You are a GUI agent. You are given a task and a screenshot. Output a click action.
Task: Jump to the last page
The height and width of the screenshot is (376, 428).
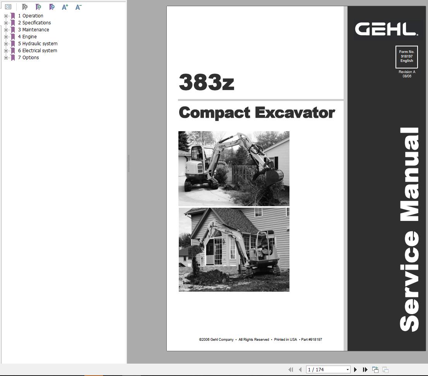[x=365, y=370]
